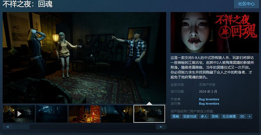Screen dimensions: 261x135
Task: Enlarge the main screenshot of pointing characters
Action: pos(84,57)
